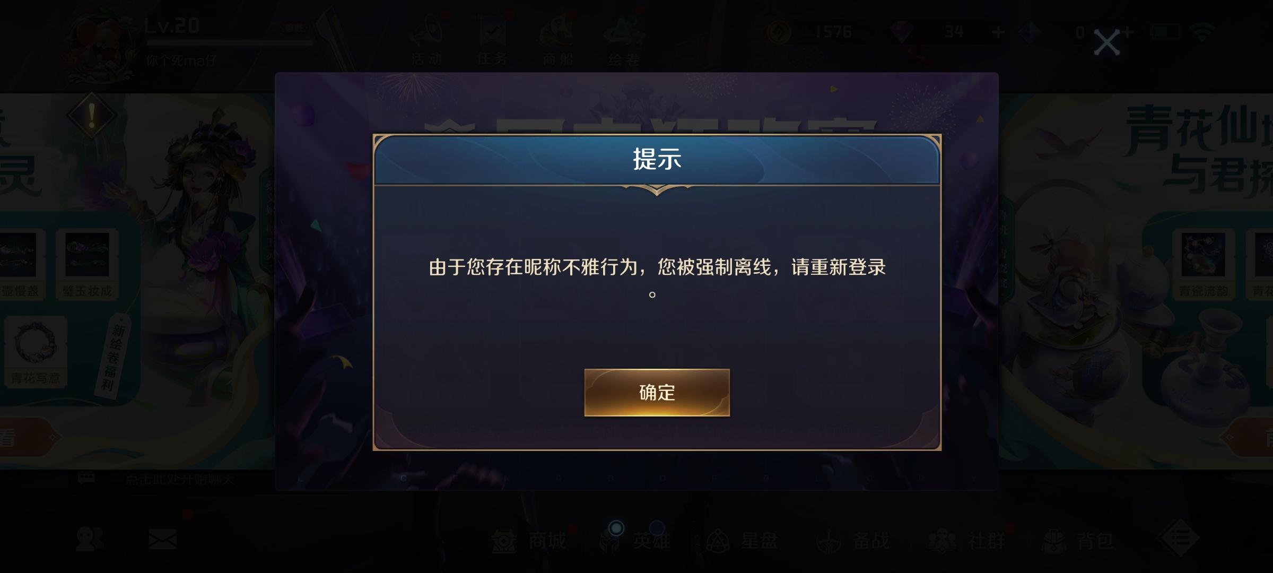The height and width of the screenshot is (573, 1273).
Task: Go to the 商城 shop tab
Action: (529, 541)
